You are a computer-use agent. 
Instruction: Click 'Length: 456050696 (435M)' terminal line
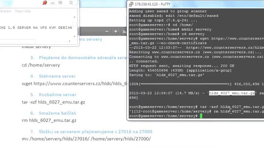180,70
